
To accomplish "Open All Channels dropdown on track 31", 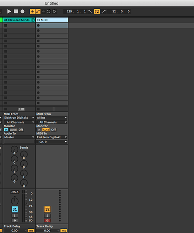I will pyautogui.click(x=19, y=122).
